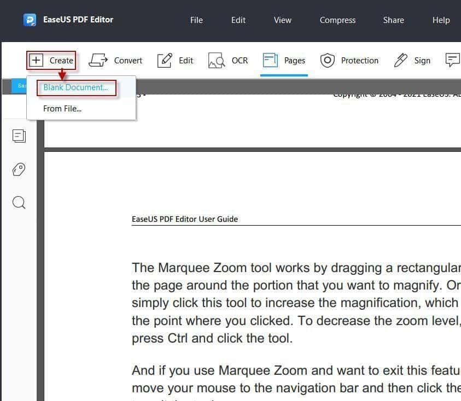Click the text line 'press Ctrl and click the tool.'

point(212,338)
